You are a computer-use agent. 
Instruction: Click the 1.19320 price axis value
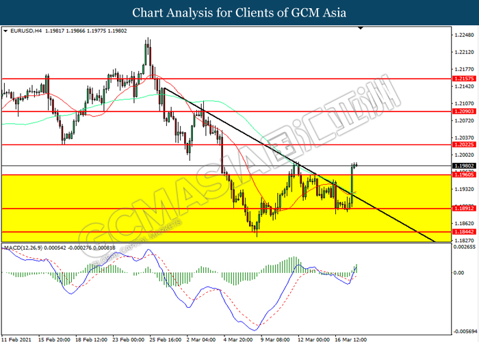pyautogui.click(x=465, y=189)
